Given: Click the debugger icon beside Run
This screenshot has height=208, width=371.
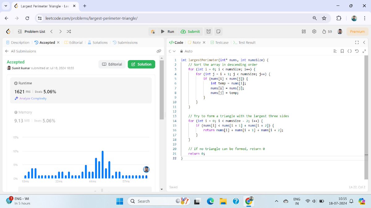Looking at the screenshot, I should pos(153,31).
